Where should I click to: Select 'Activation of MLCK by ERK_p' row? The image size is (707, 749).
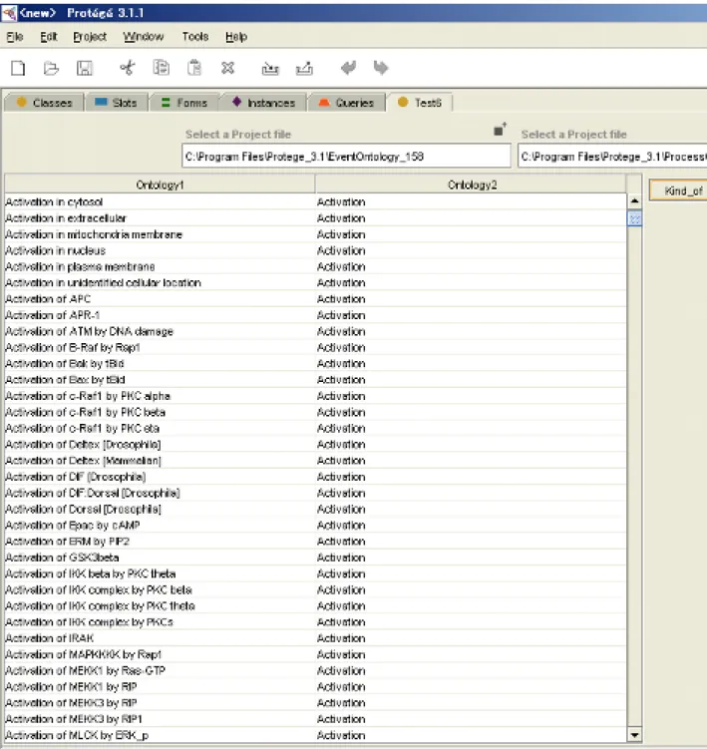(315, 735)
